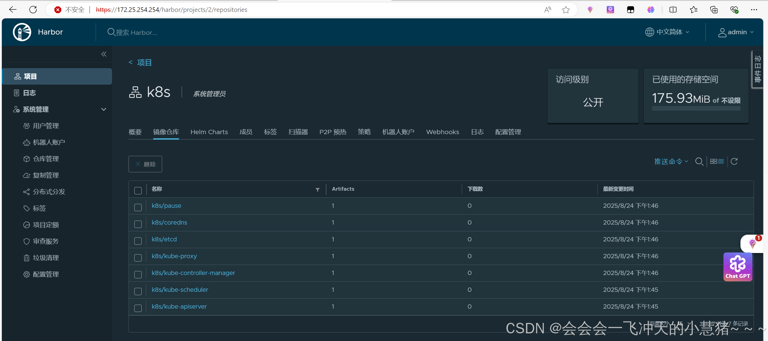768x341 pixels.
Task: Open 审查服务 interrogation services in sidebar
Action: pos(46,241)
